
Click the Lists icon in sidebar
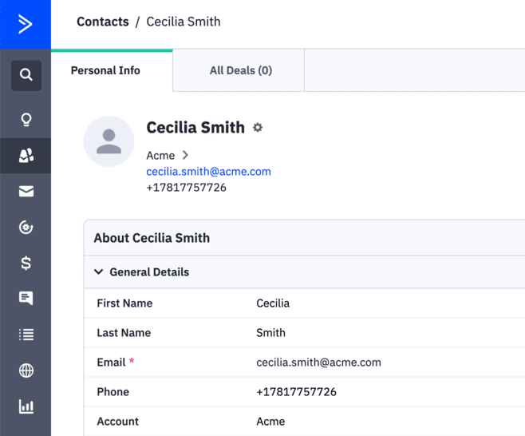pos(26,335)
